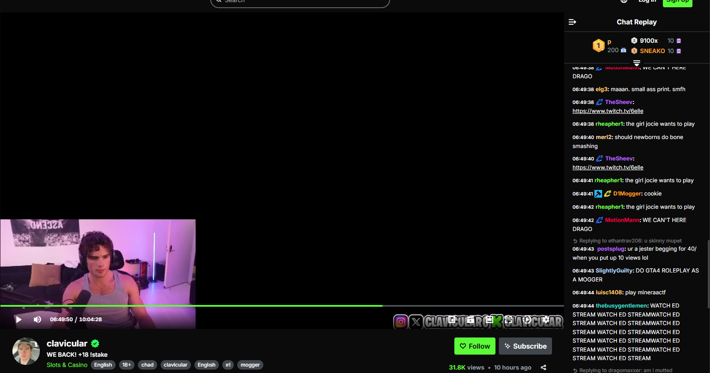
Task: Open gifter SNEAKO on leaderboard
Action: coord(653,51)
